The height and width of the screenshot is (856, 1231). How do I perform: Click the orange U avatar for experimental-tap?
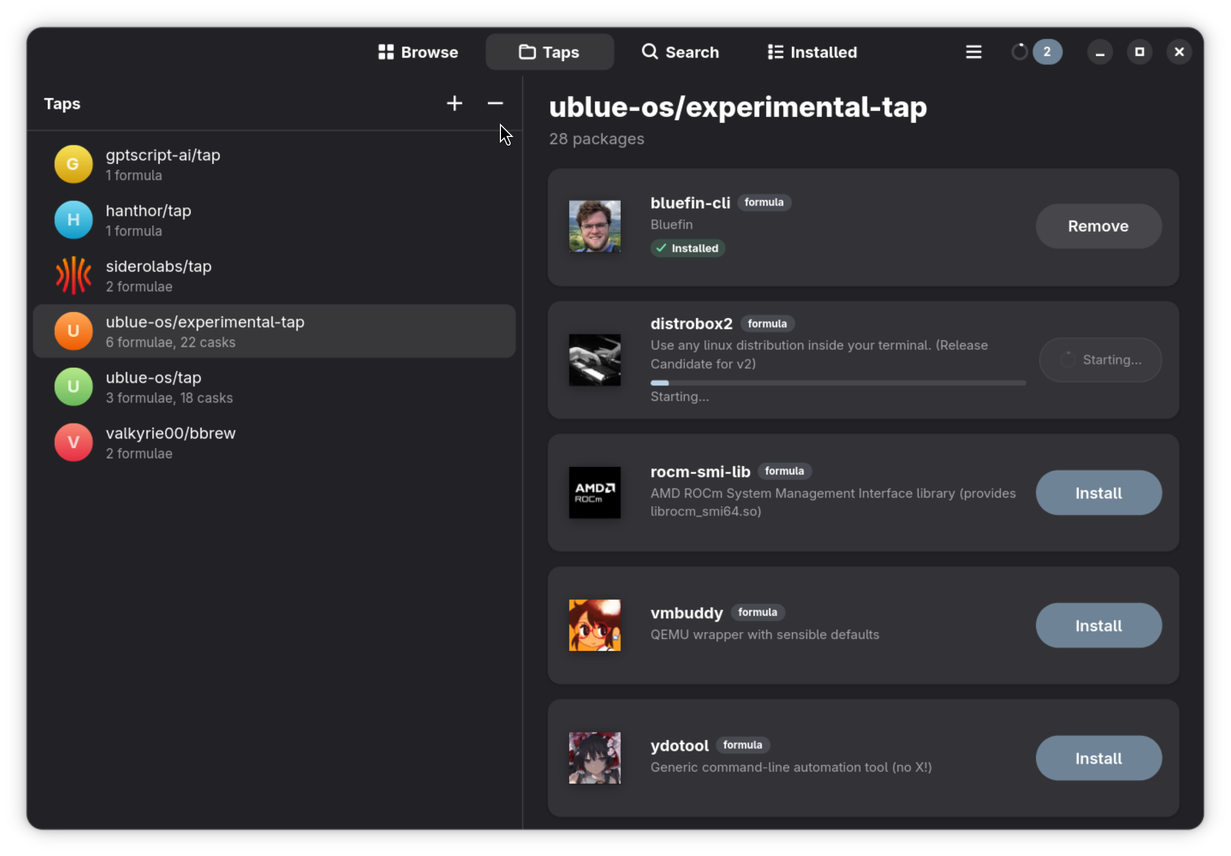click(73, 331)
